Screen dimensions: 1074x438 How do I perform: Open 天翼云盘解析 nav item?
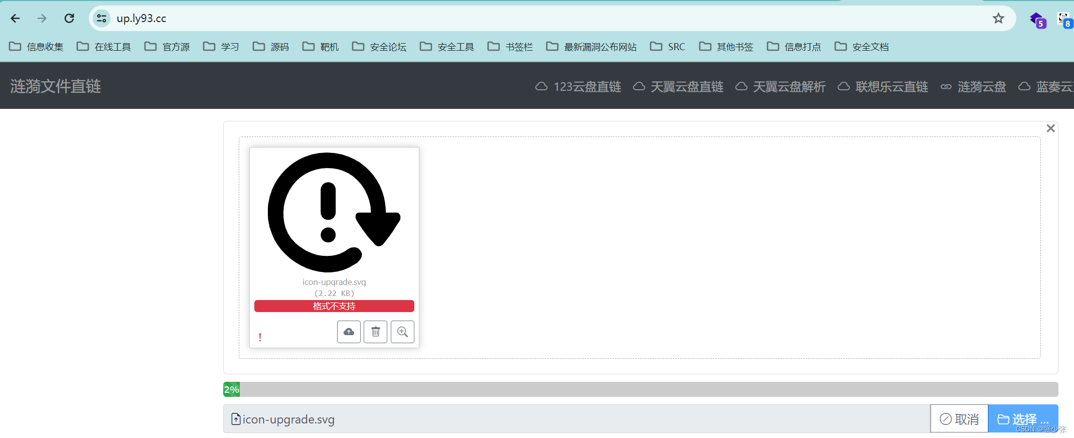pos(781,87)
